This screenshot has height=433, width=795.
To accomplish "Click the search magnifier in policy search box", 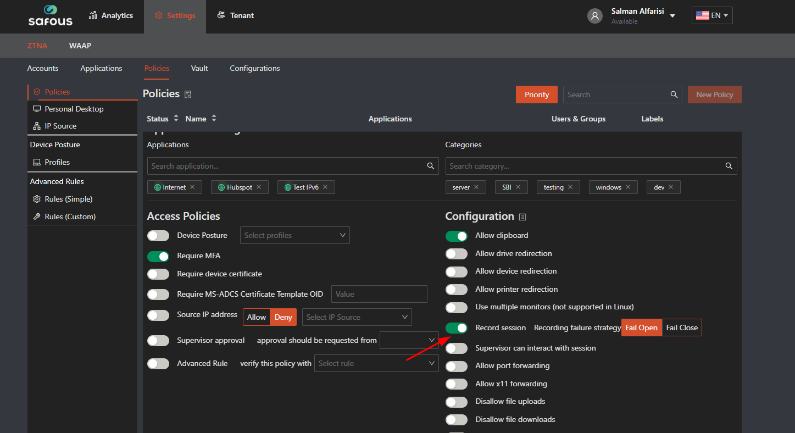I will (674, 95).
